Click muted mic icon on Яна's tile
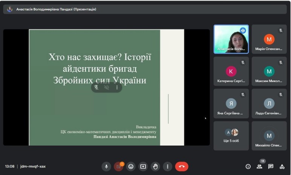This screenshot has height=175, width=291. 243,95
